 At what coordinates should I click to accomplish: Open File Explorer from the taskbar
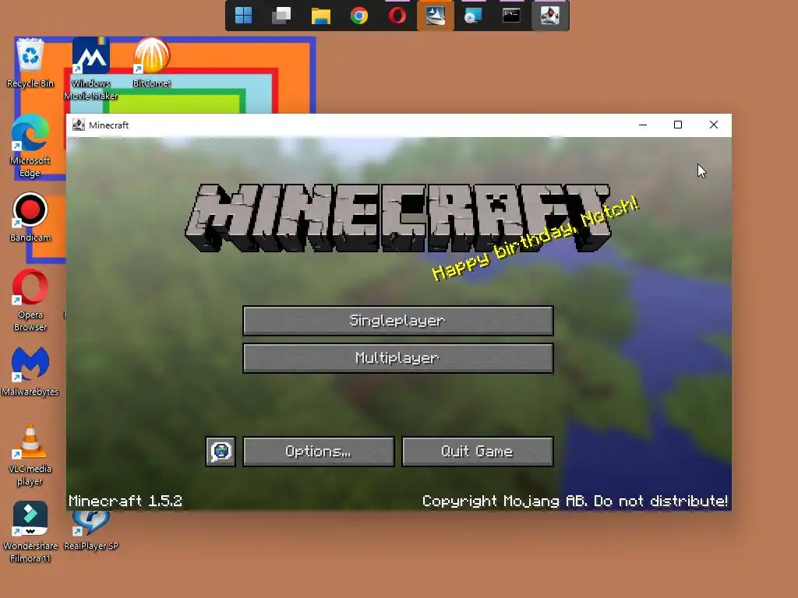click(320, 16)
